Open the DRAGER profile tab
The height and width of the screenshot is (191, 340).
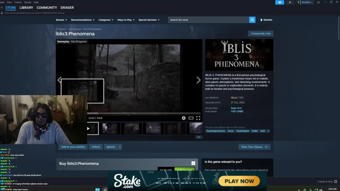click(x=67, y=8)
